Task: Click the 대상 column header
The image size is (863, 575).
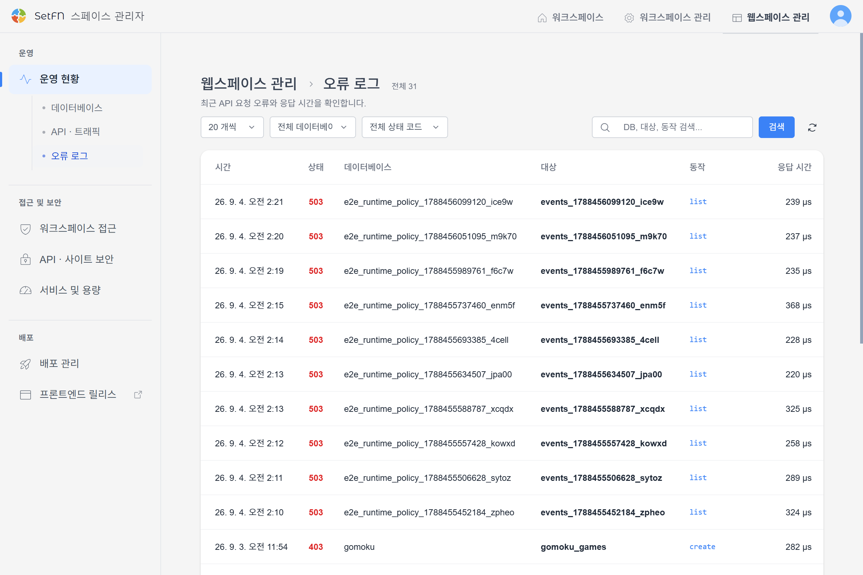Action: (549, 167)
